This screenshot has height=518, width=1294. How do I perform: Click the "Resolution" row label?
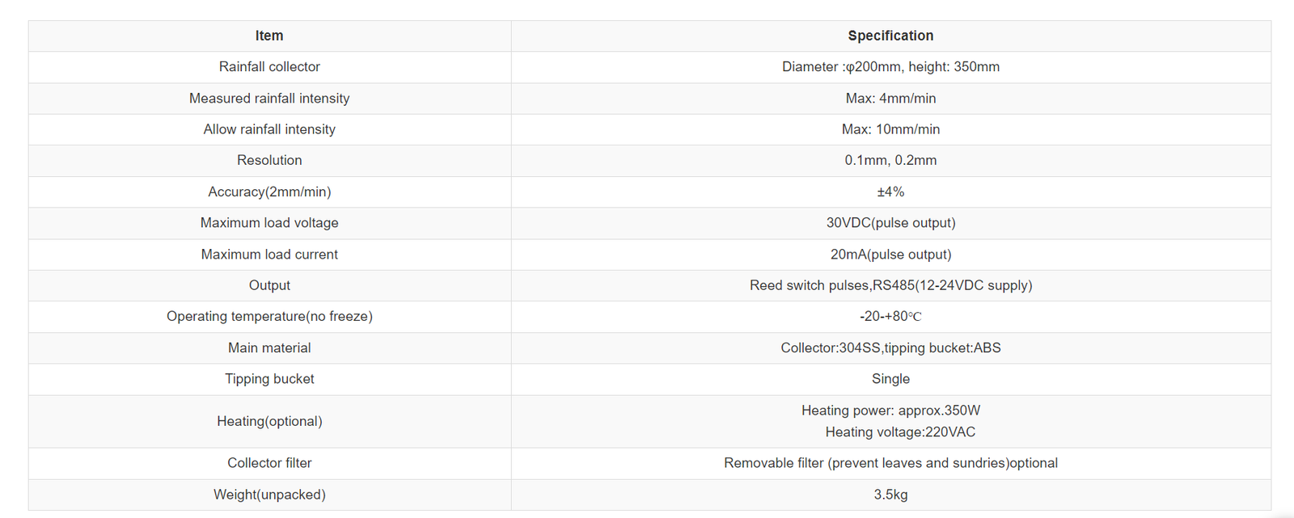click(269, 161)
